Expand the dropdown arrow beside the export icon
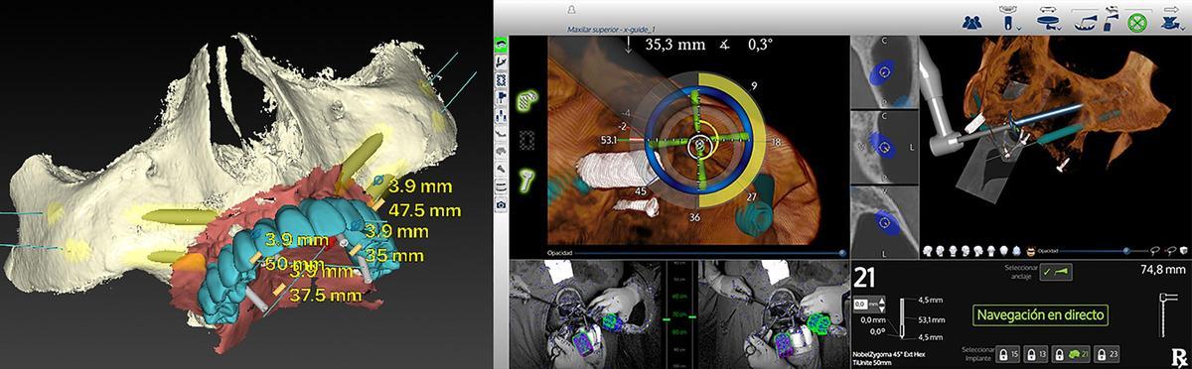The height and width of the screenshot is (369, 1192). coord(1182,29)
